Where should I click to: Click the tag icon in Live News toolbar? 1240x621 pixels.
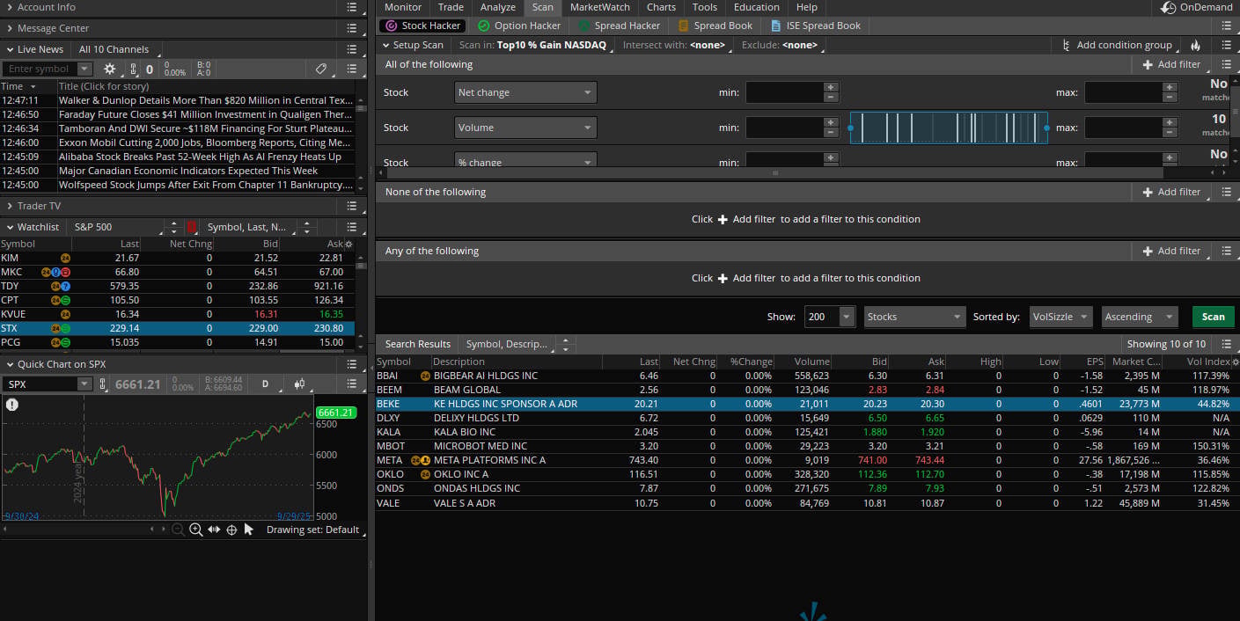pyautogui.click(x=321, y=69)
